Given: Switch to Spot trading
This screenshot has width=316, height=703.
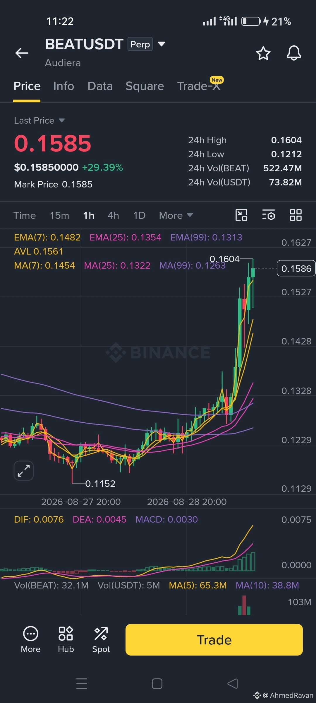Looking at the screenshot, I should [101, 640].
